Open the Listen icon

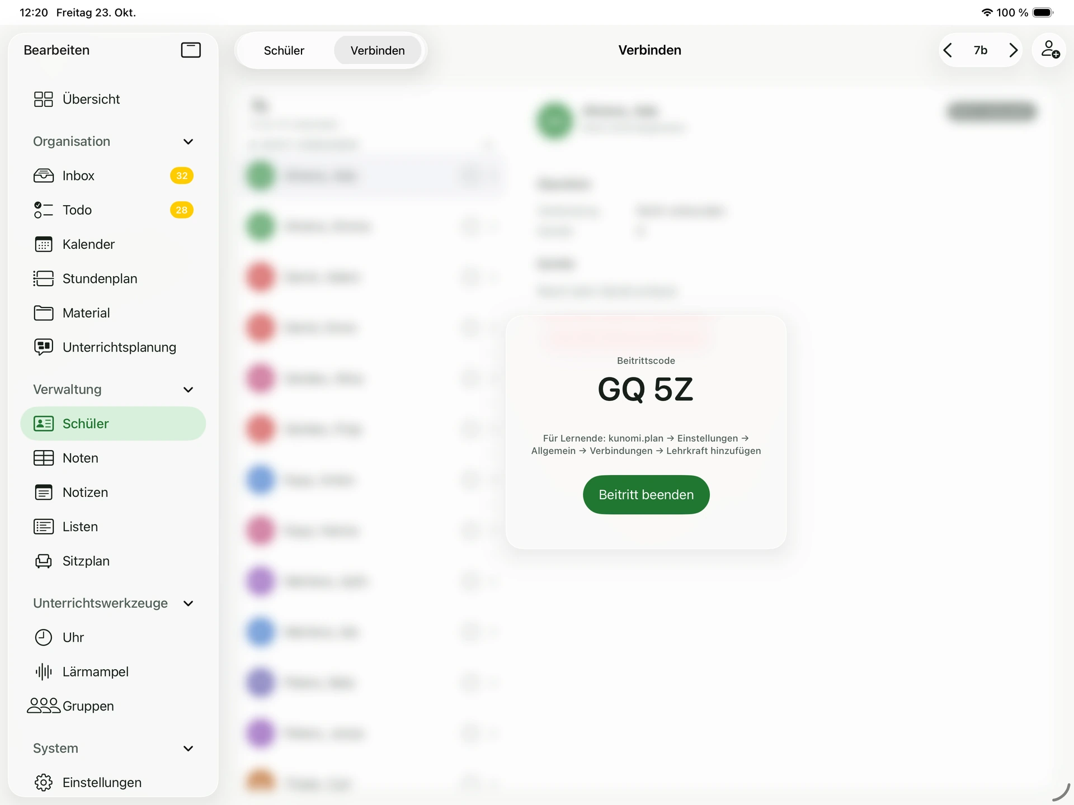[43, 527]
